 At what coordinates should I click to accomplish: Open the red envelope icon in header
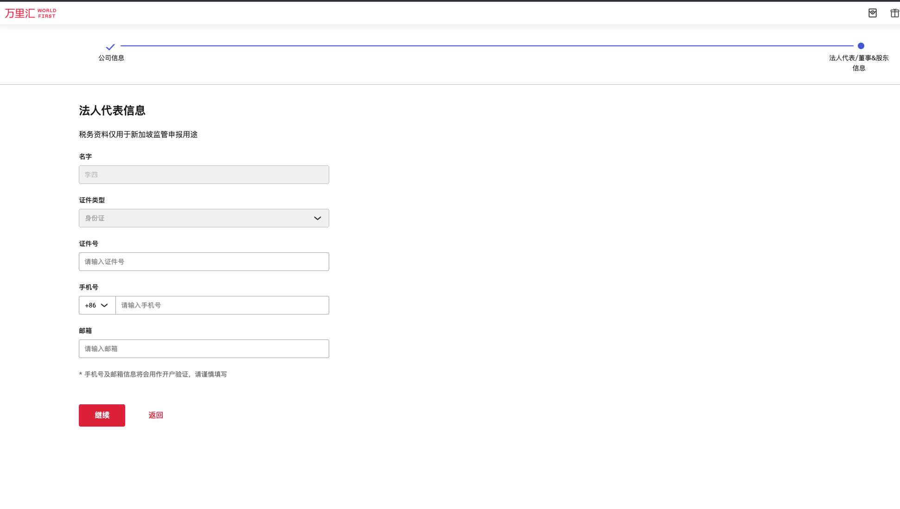(872, 13)
